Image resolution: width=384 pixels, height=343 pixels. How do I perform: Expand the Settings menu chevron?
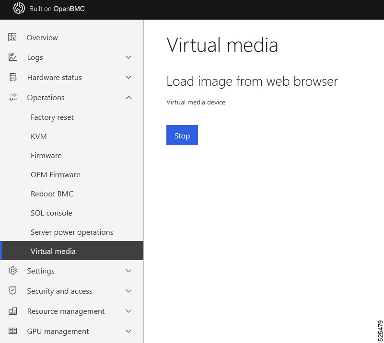(128, 271)
